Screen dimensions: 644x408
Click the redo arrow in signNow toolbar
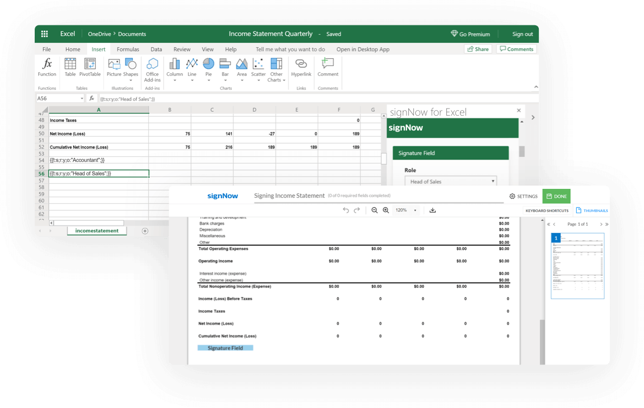coord(357,210)
